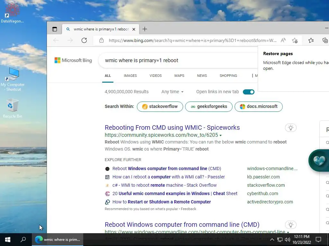Click the community.spiceworks.com URL text
The image size is (329, 246).
pyautogui.click(x=161, y=135)
